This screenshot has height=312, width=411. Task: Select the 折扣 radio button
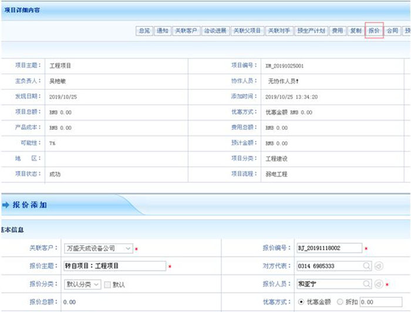[339, 302]
